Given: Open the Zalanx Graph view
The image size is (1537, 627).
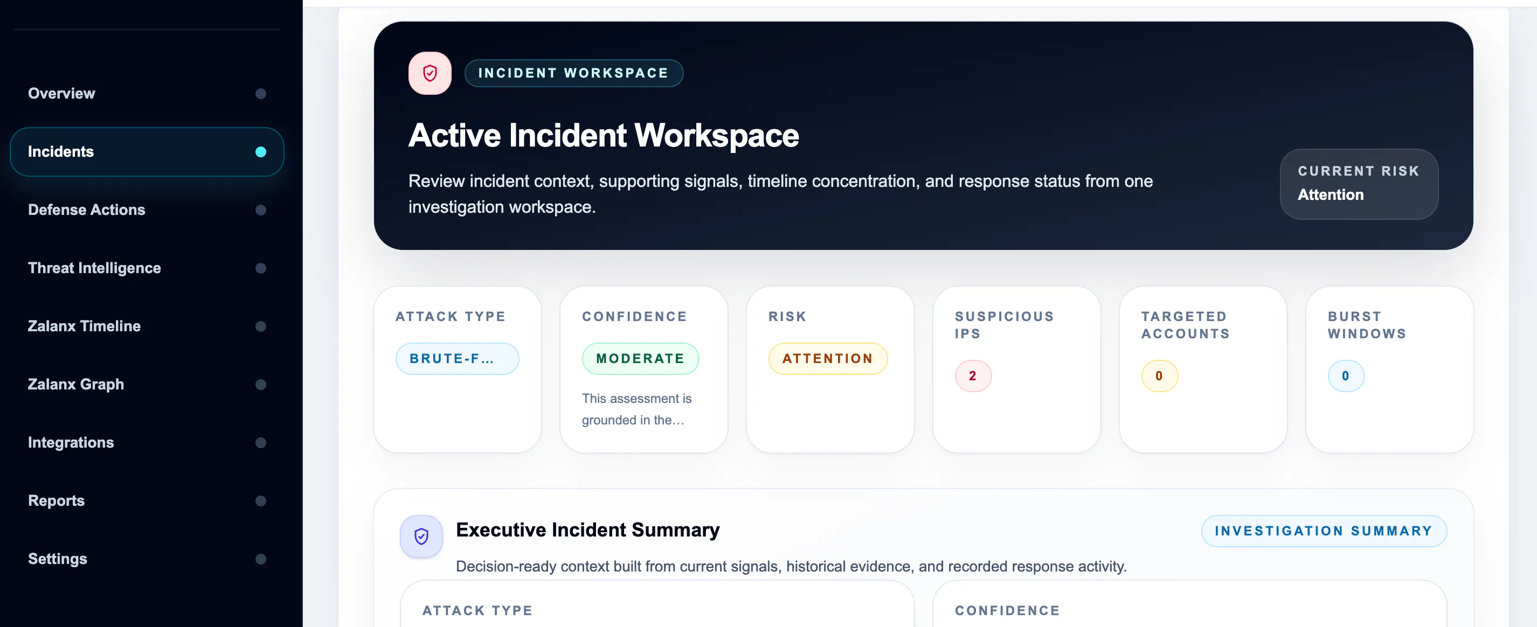Looking at the screenshot, I should point(147,384).
